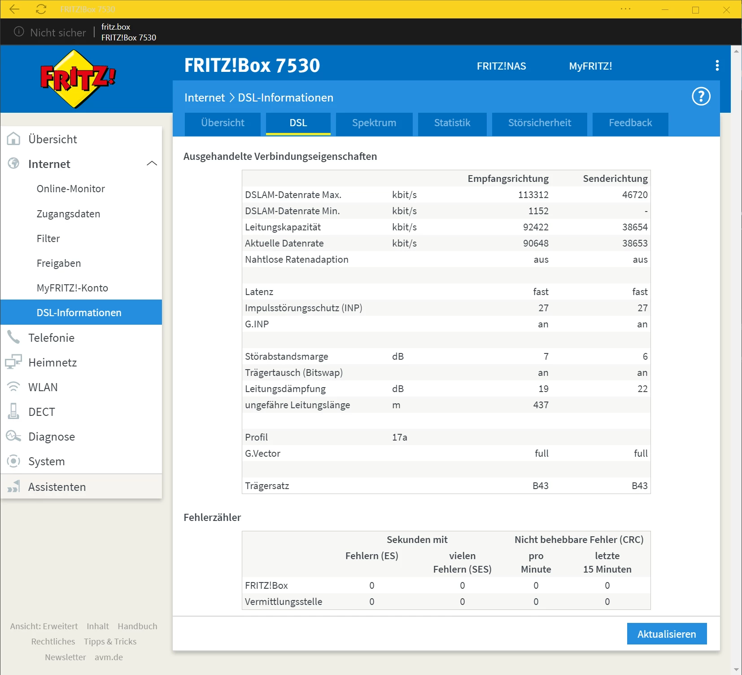This screenshot has height=675, width=742.
Task: Reload the page with refresh icon
Action: [41, 9]
